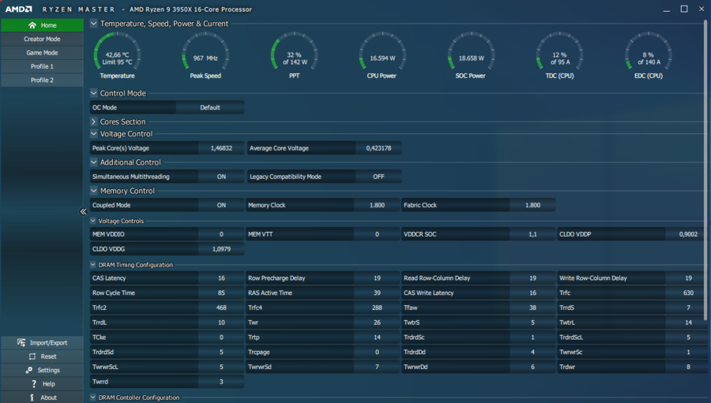Click the Temperature gauge
Image resolution: width=711 pixels, height=403 pixels.
(x=117, y=56)
